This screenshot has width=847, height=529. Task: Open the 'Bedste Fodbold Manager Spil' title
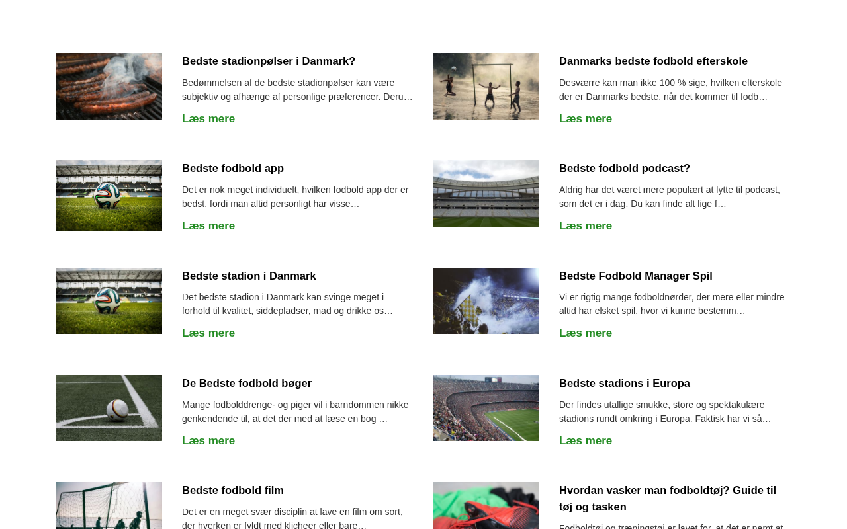click(x=636, y=276)
